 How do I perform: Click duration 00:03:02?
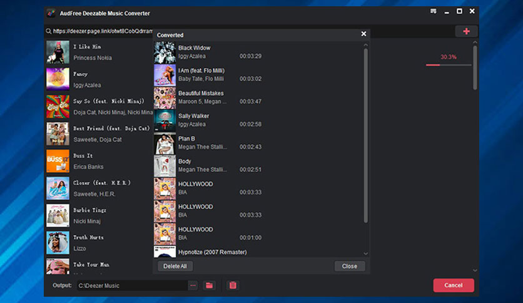coord(250,79)
